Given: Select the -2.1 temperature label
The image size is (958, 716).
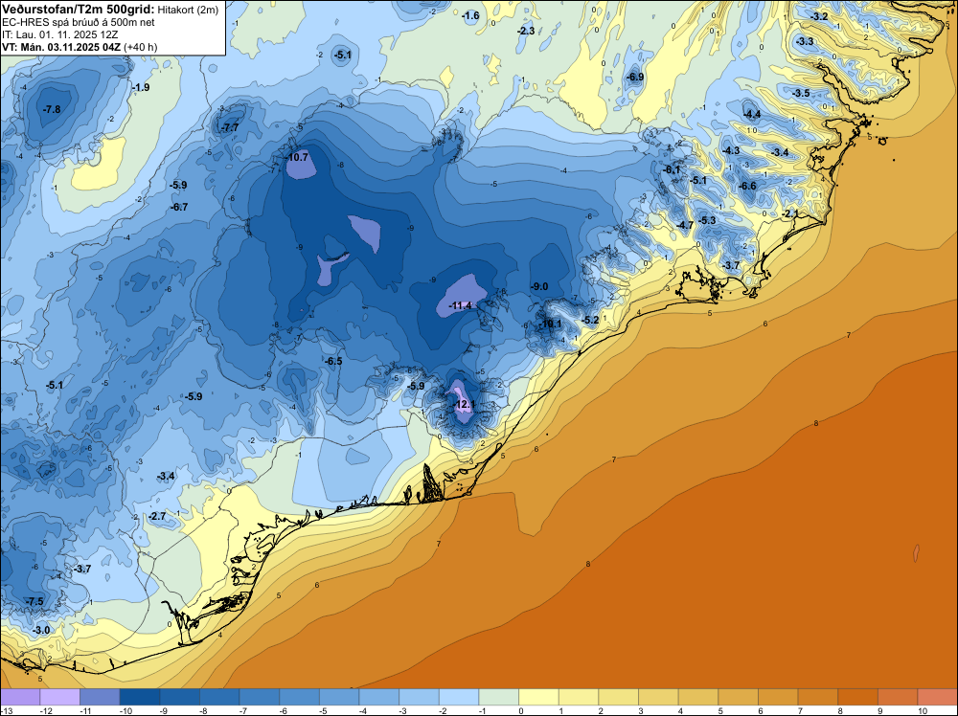Looking at the screenshot, I should pos(790,213).
